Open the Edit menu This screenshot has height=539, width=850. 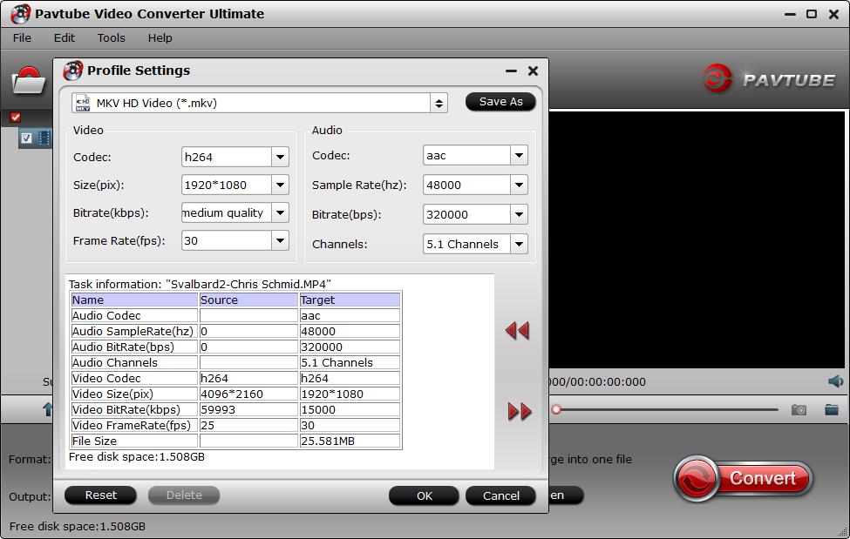pos(64,37)
